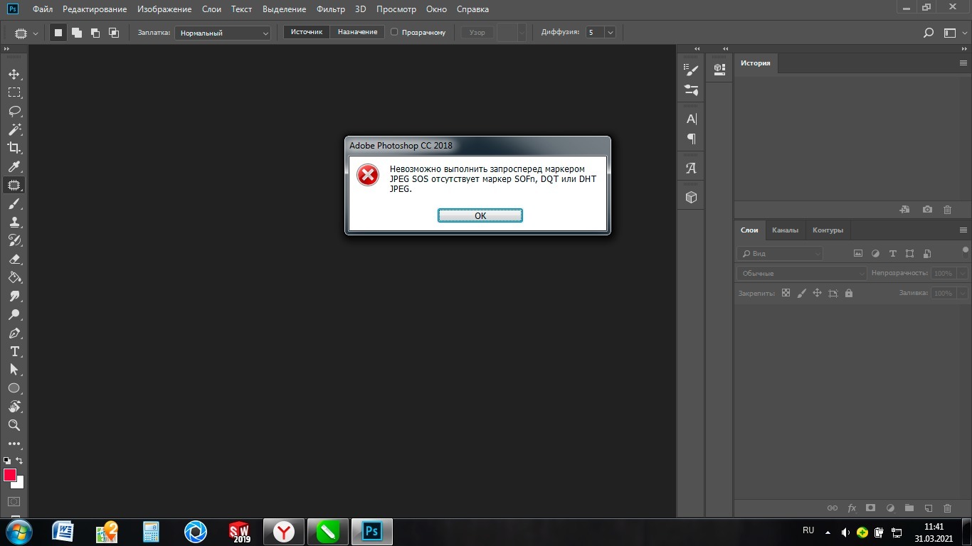
Task: Click the Источник button
Action: [307, 32]
